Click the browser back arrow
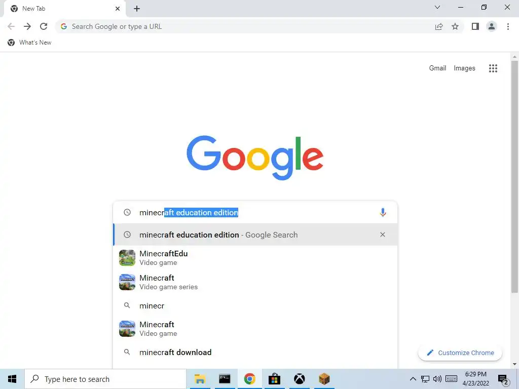The image size is (519, 389). click(11, 26)
